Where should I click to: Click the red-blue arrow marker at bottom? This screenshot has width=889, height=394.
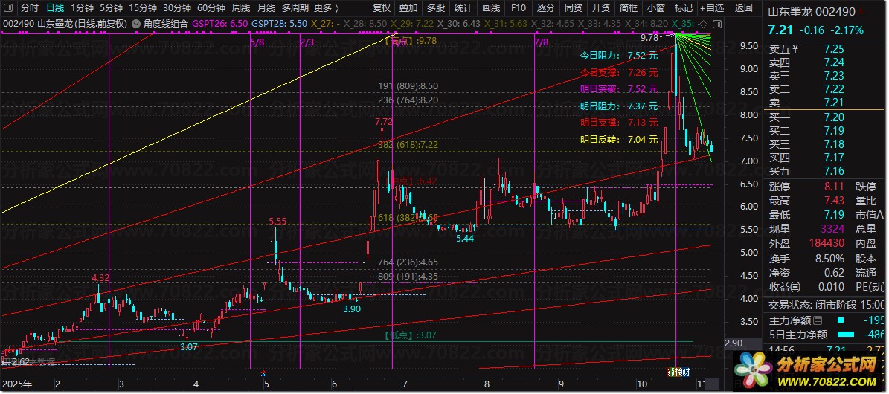pos(263,372)
